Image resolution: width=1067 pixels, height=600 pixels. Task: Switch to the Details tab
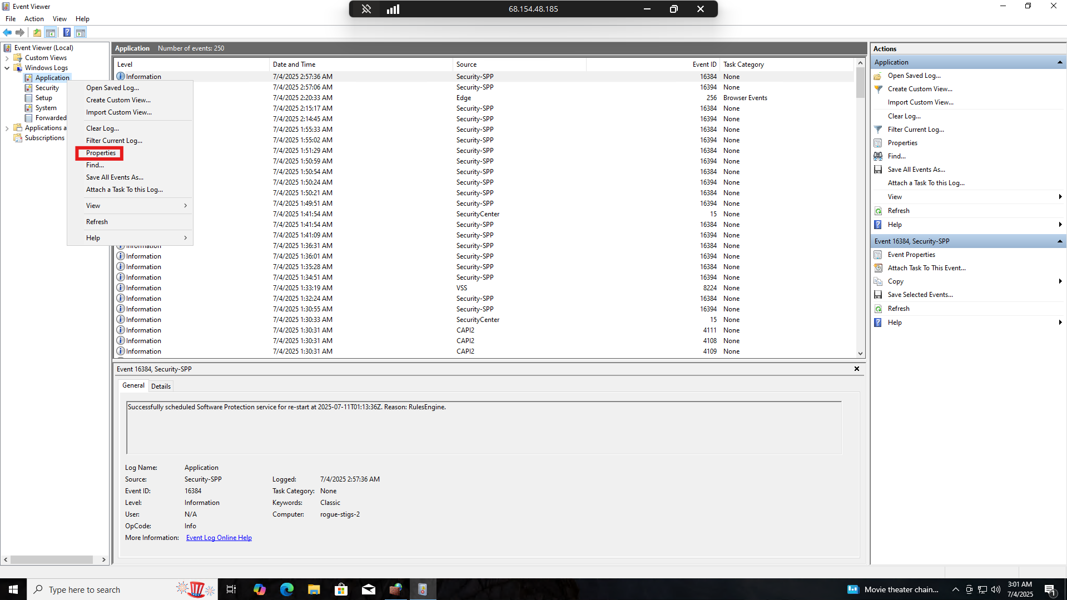161,386
